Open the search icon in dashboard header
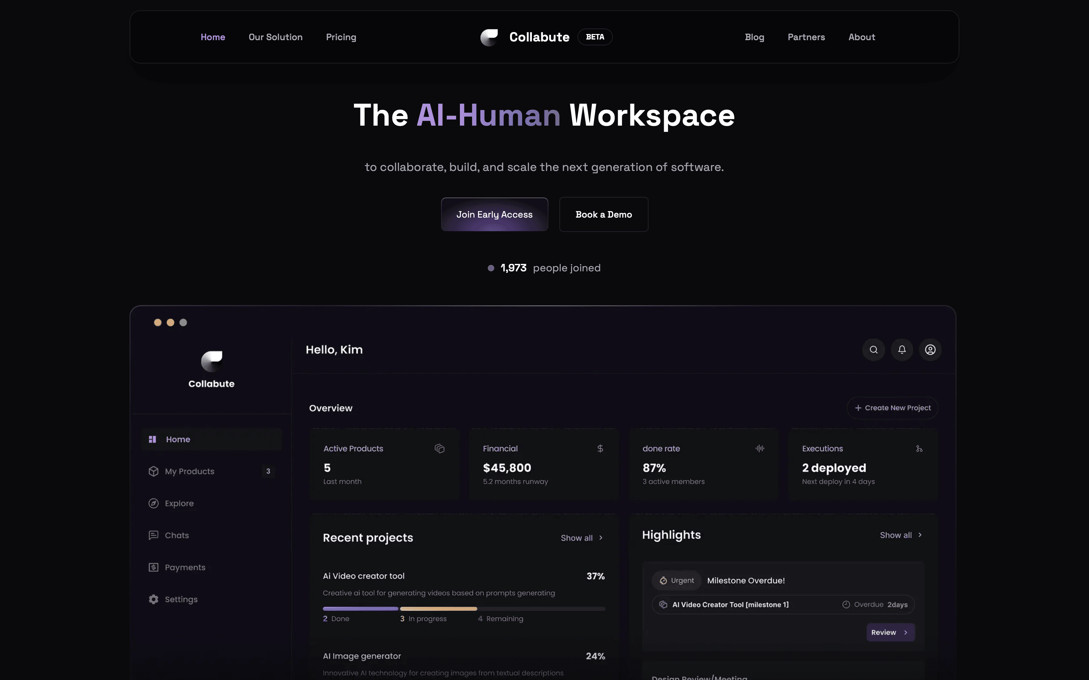This screenshot has height=680, width=1089. 873,349
